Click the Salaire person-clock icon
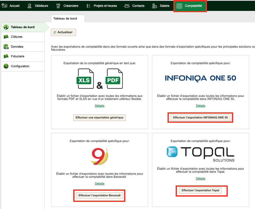 pyautogui.click(x=154, y=6)
